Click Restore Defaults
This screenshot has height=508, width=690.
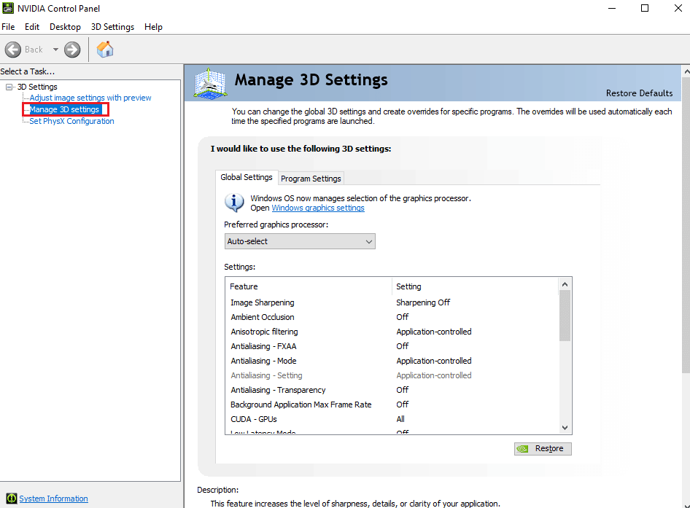(639, 93)
